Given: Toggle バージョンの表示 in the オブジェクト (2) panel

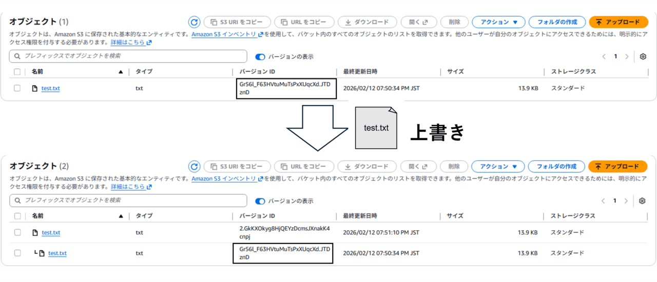Looking at the screenshot, I should (260, 201).
